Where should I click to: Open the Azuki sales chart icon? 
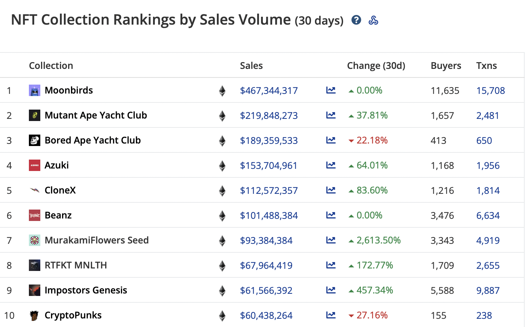point(331,165)
